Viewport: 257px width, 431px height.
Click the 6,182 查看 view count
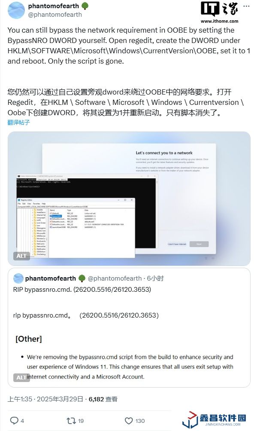pos(103,399)
